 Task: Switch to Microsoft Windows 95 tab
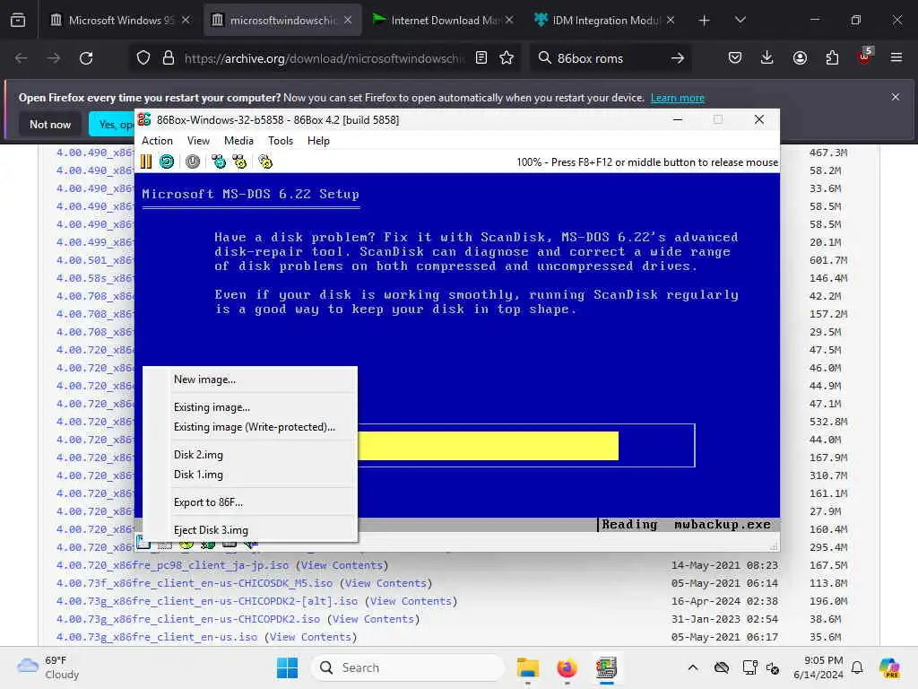click(119, 21)
